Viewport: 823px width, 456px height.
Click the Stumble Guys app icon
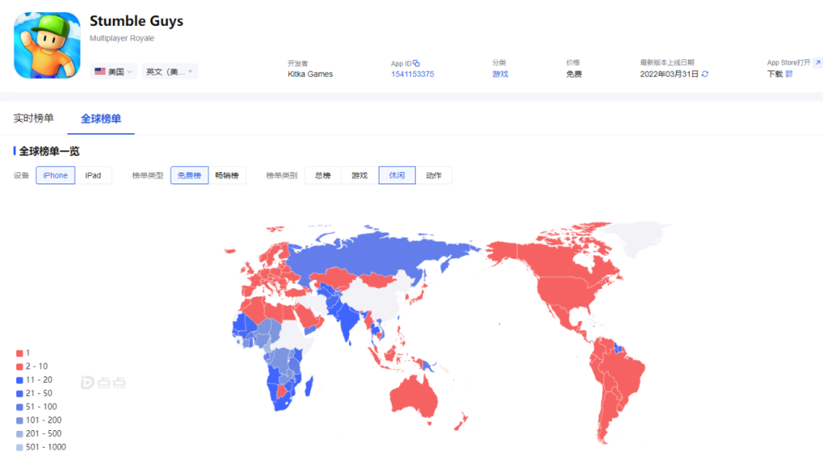click(47, 45)
